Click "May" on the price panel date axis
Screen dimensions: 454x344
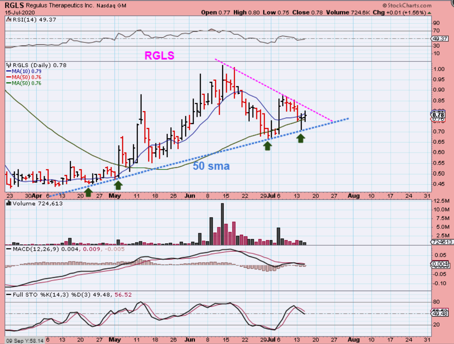115,196
